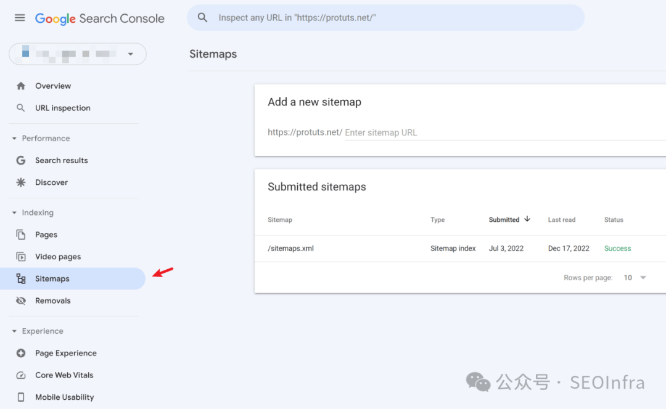Viewport: 666px width, 409px height.
Task: Click the Success status cell
Action: pyautogui.click(x=617, y=248)
